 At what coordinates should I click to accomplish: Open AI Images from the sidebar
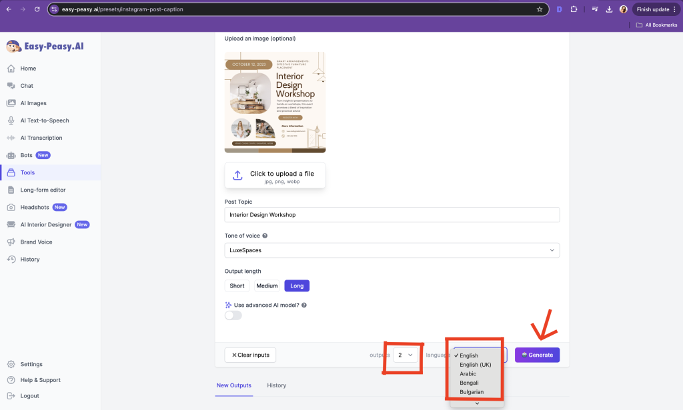click(x=33, y=103)
